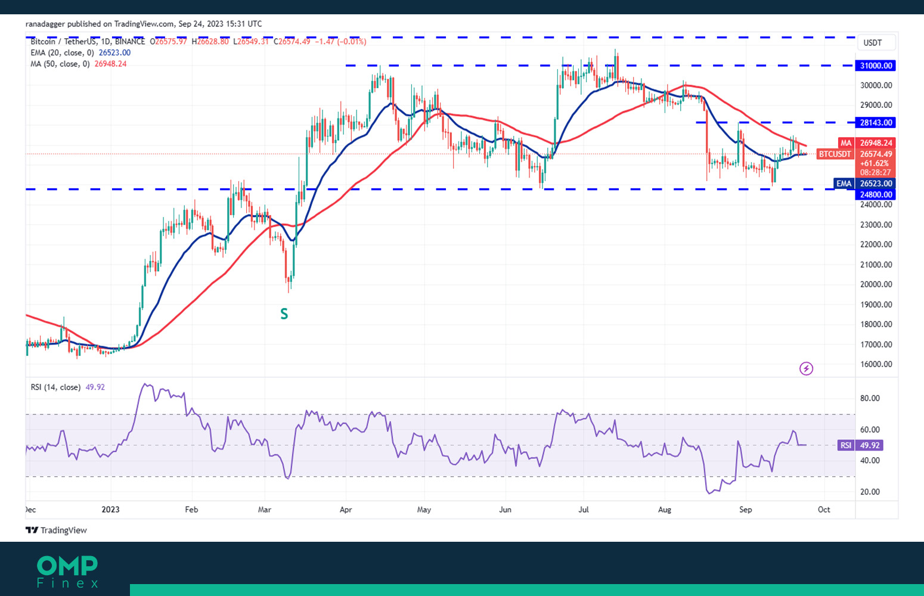Screen dimensions: 924x596
Task: Click the 24800.00 price level label
Action: tap(876, 194)
